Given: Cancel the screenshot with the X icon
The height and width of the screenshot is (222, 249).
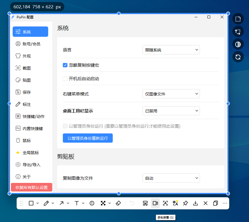Looking at the screenshot, I should coord(205,203).
